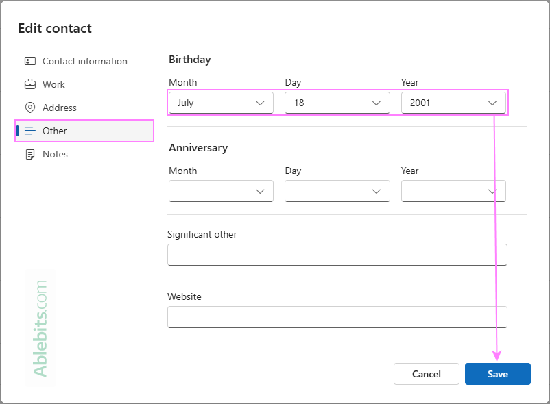
Task: Cancel editing the contact
Action: (426, 374)
